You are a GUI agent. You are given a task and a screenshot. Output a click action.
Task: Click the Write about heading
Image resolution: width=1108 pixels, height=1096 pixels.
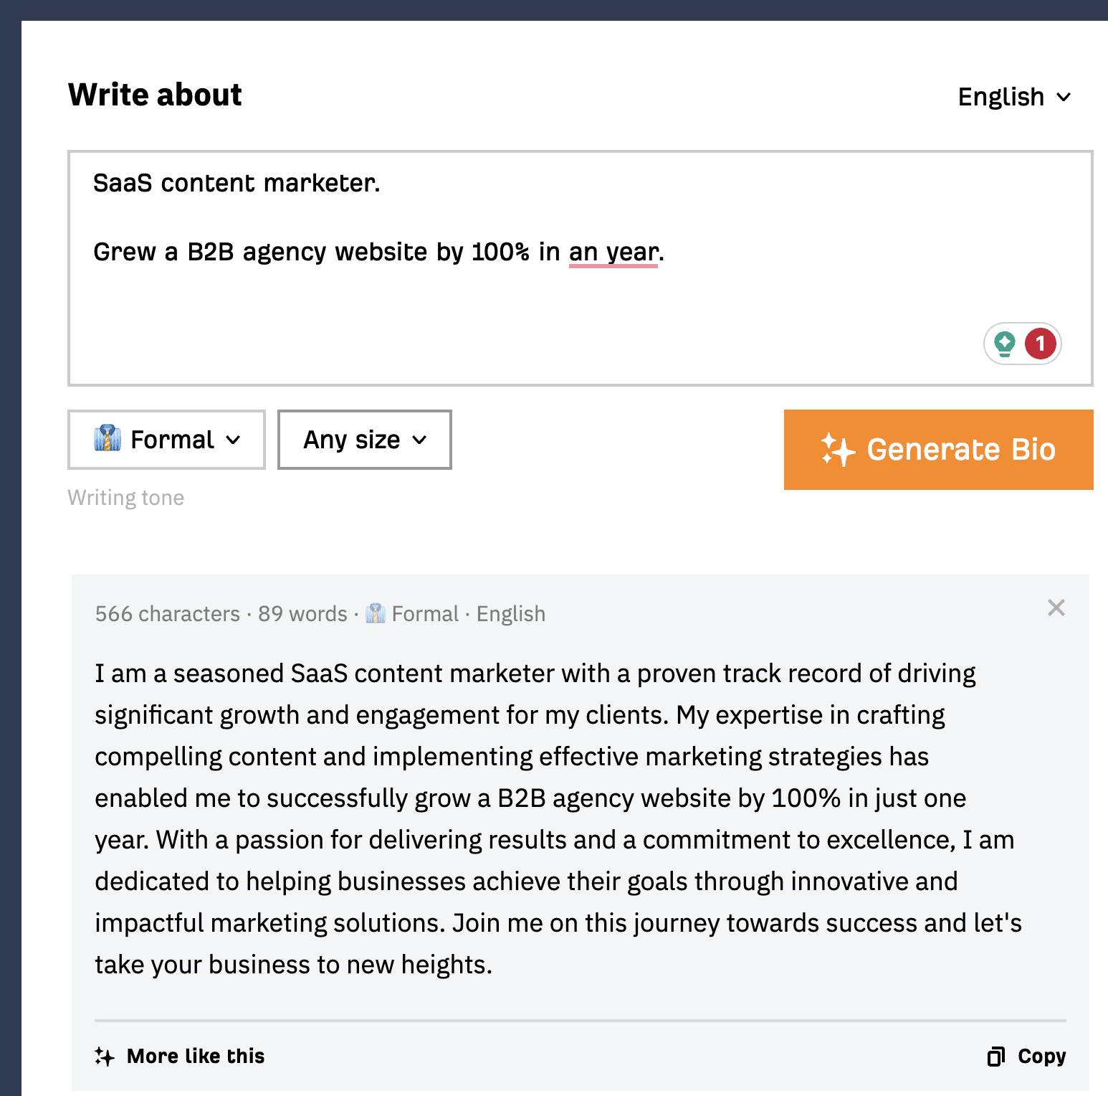pos(155,93)
